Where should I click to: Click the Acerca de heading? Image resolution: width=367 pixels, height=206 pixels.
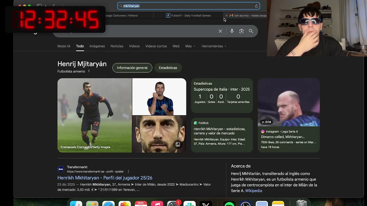pyautogui.click(x=241, y=166)
